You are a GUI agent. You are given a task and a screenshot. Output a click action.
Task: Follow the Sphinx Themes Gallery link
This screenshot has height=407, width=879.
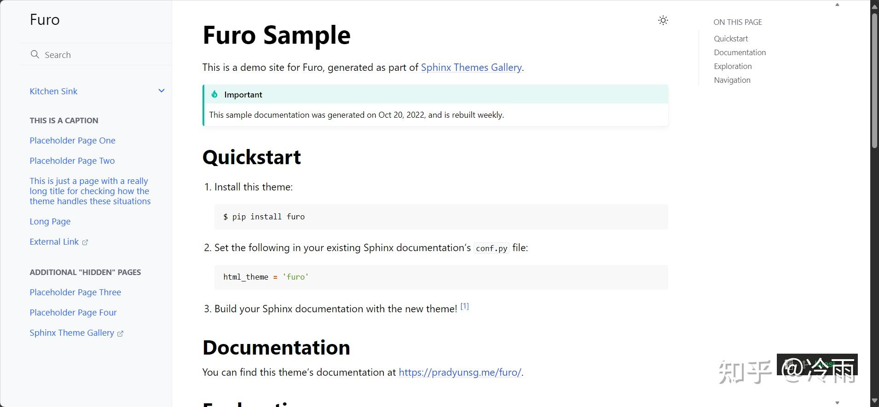point(471,67)
